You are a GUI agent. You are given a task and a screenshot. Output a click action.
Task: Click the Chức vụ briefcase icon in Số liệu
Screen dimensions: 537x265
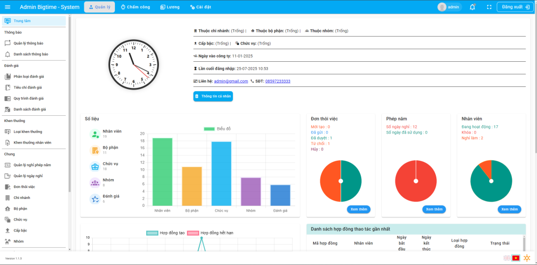coord(95,167)
